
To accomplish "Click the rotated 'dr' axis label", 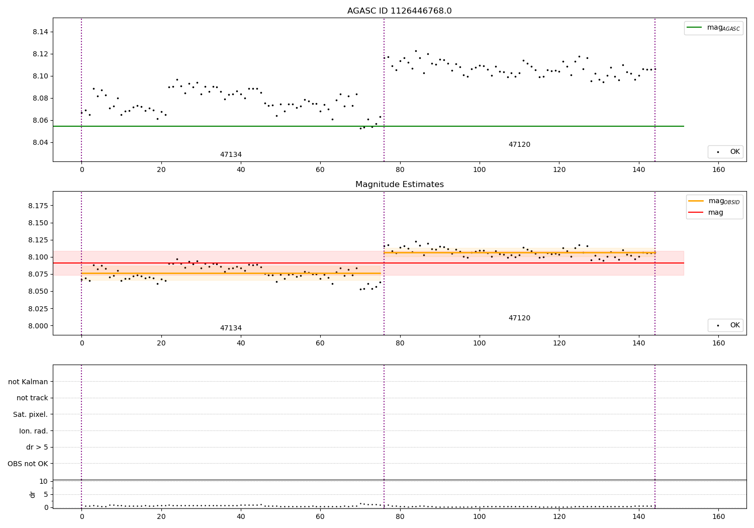I will 33,494.
